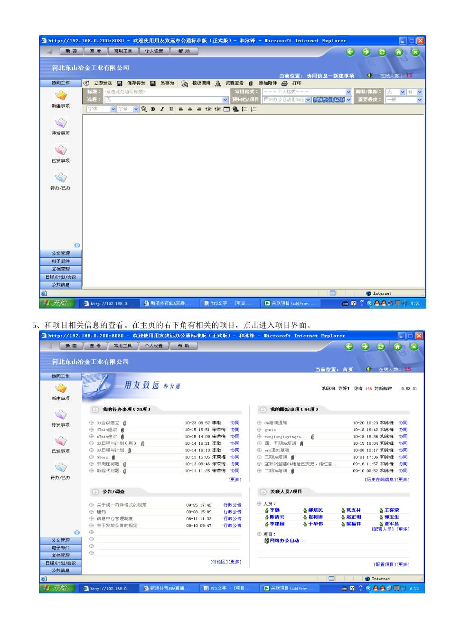Click green home icon in lower screenshot
The height and width of the screenshot is (638, 451).
397,347
